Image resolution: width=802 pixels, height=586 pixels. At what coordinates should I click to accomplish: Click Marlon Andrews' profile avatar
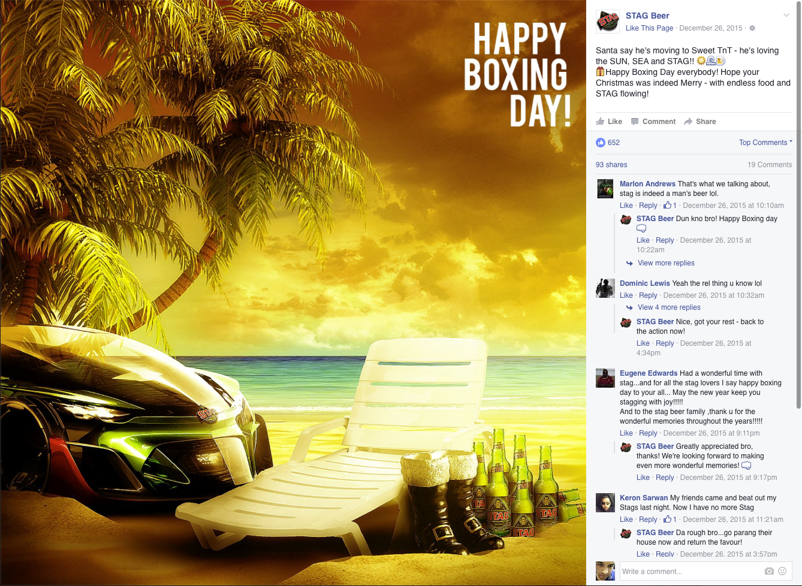pos(605,189)
